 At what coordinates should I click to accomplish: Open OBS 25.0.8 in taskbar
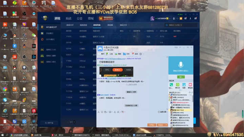pos(122,135)
